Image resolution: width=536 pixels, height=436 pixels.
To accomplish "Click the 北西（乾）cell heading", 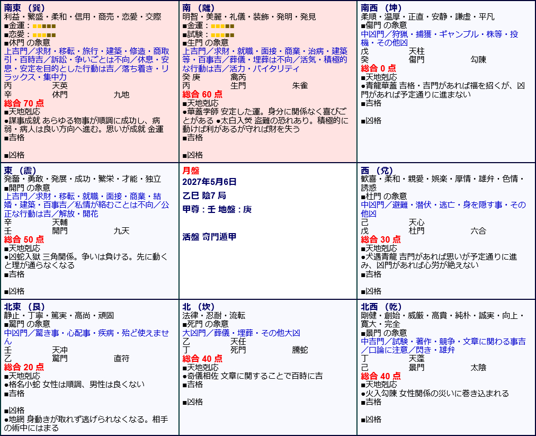I will [x=381, y=307].
